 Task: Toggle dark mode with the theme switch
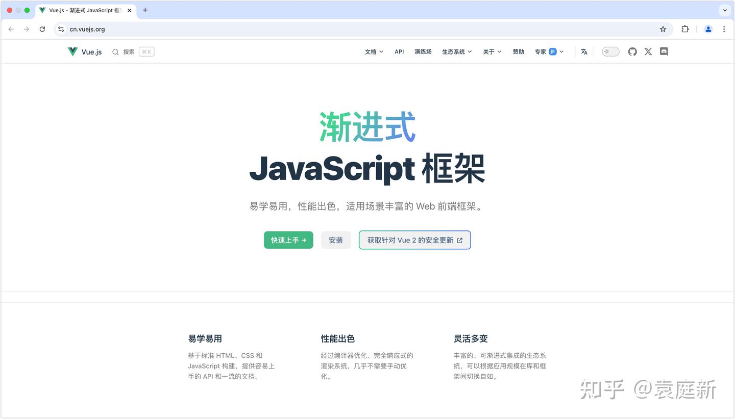(610, 51)
